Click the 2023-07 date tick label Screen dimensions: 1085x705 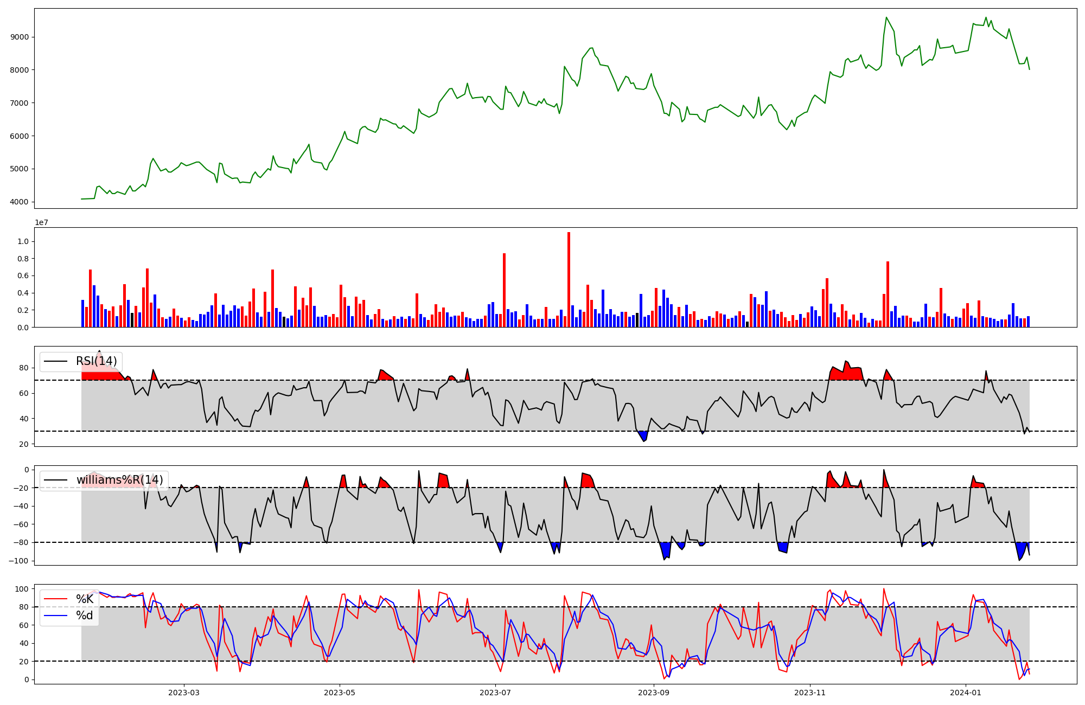point(495,693)
